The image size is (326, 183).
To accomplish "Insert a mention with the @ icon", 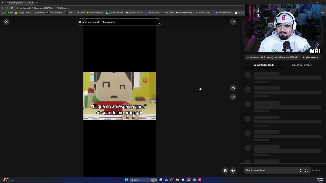I will pyautogui.click(x=301, y=170).
